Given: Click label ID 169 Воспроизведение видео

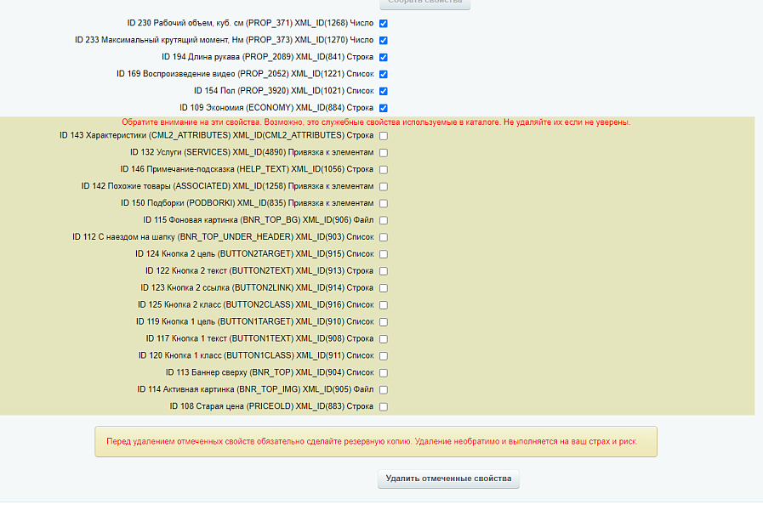Looking at the screenshot, I should tap(245, 74).
